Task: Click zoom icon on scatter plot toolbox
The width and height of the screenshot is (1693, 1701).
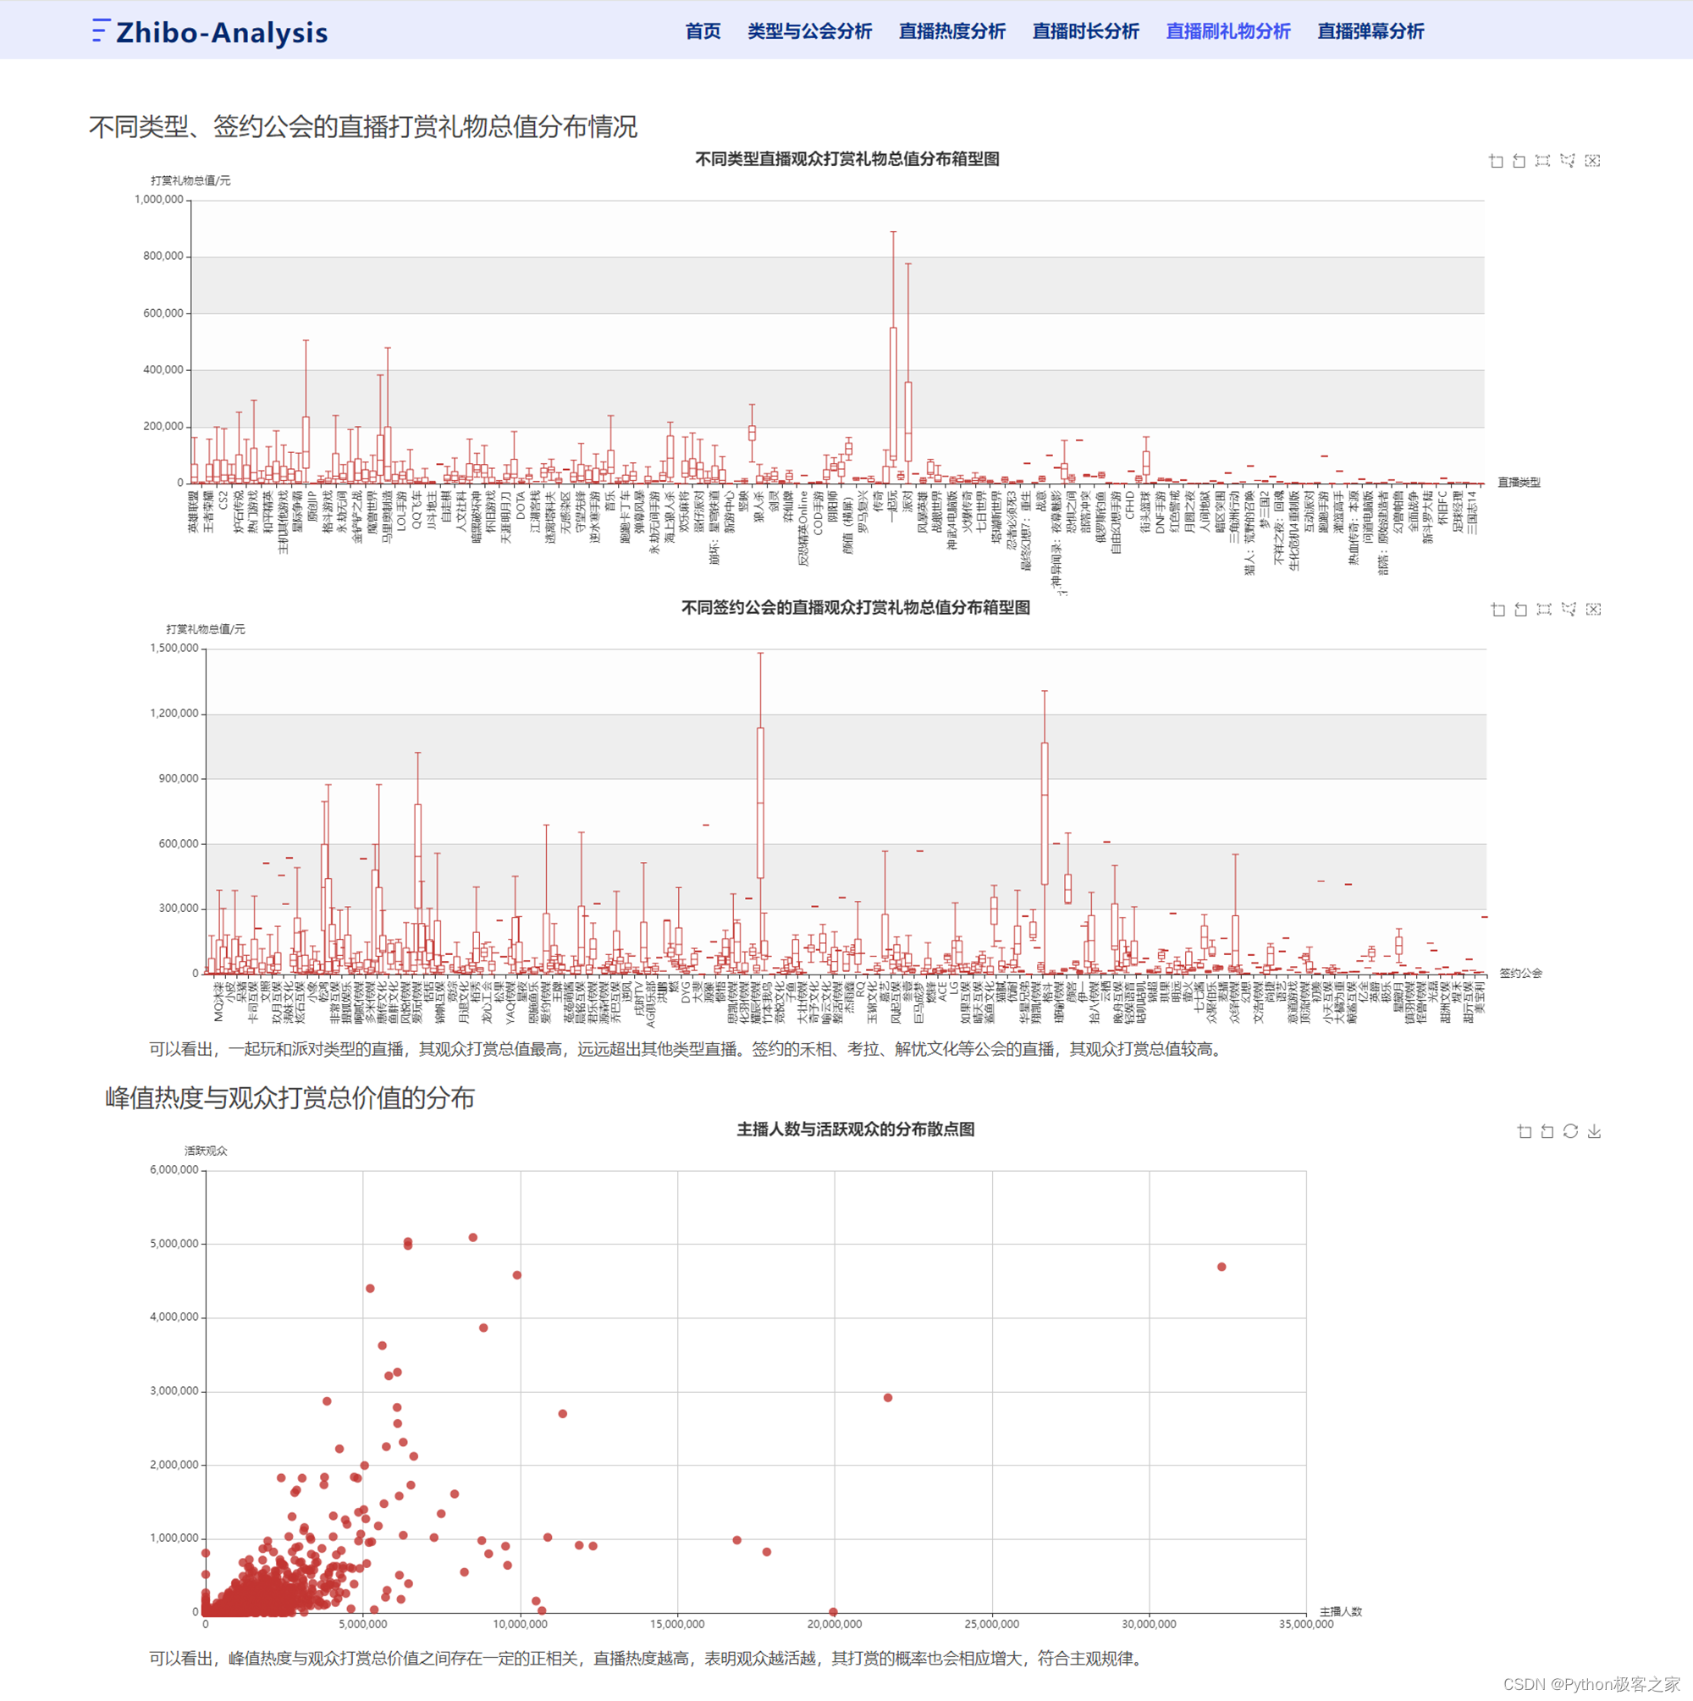Action: [1525, 1132]
